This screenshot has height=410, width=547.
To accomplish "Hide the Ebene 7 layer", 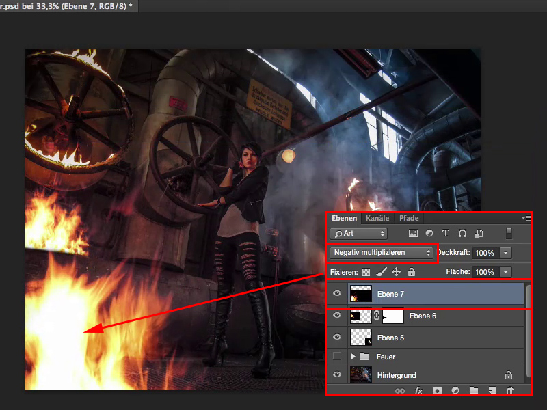I will [x=337, y=293].
